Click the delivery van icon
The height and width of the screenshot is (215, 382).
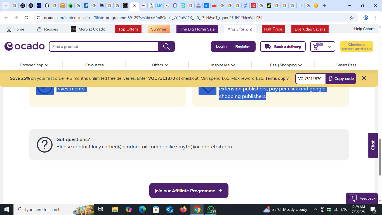click(268, 46)
